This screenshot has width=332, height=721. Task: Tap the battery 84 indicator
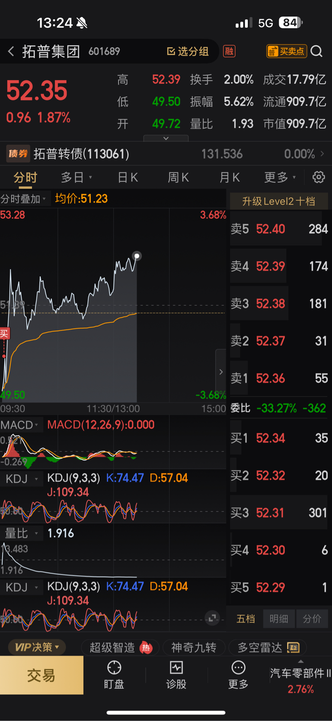[x=290, y=23]
